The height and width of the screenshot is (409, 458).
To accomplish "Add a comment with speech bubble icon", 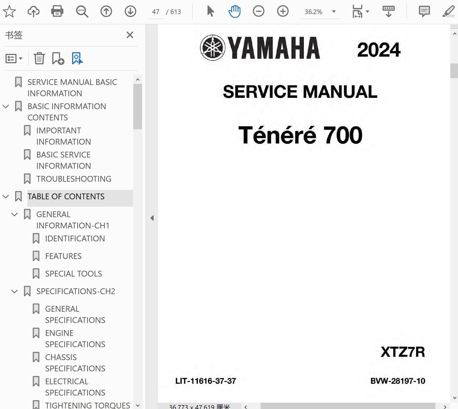I will point(424,12).
